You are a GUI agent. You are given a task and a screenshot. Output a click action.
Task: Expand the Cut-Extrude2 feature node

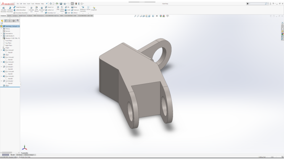(x=1, y=81)
